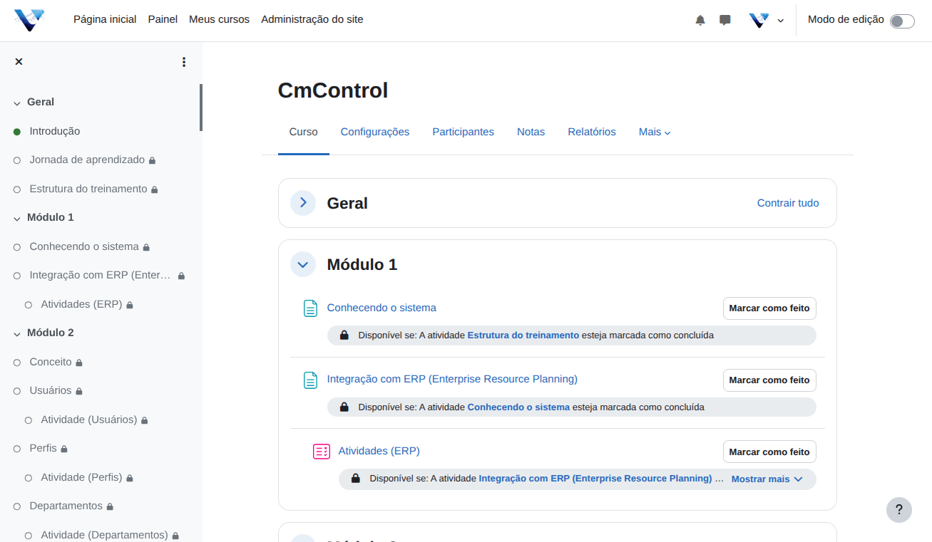The width and height of the screenshot is (932, 542).
Task: Open the Mais dropdown menu
Action: (x=654, y=132)
